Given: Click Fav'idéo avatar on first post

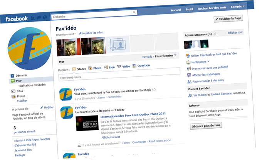Looking at the screenshot, I should pyautogui.click(x=65, y=94).
